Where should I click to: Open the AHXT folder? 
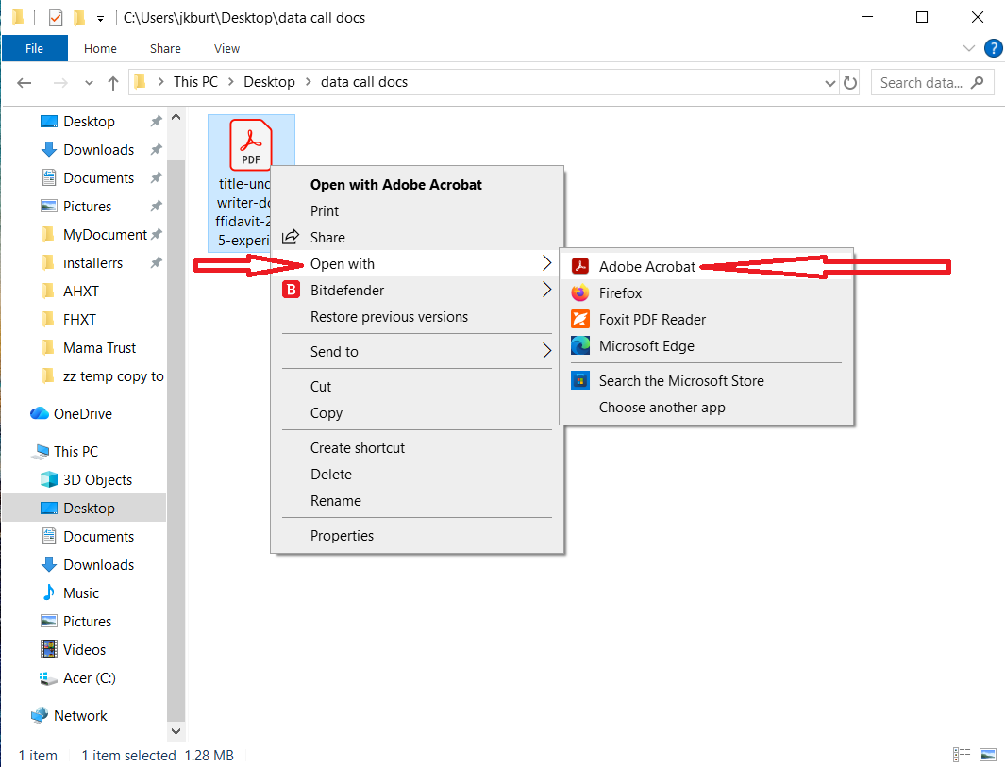(80, 291)
